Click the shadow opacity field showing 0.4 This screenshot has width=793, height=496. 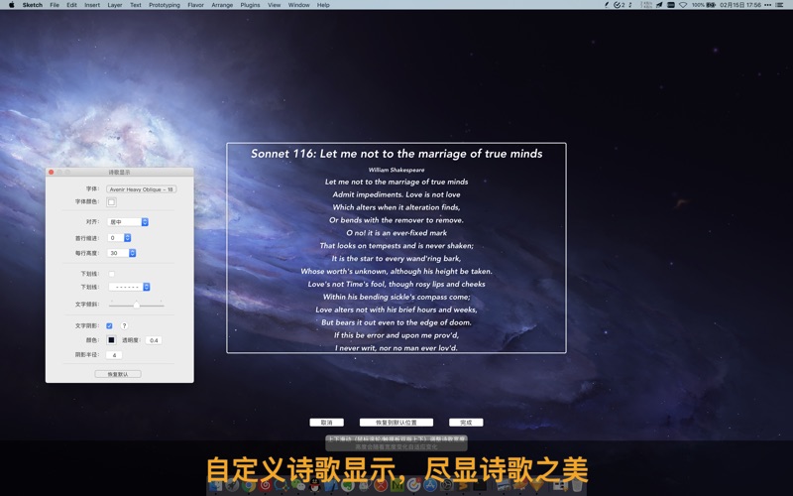click(154, 340)
